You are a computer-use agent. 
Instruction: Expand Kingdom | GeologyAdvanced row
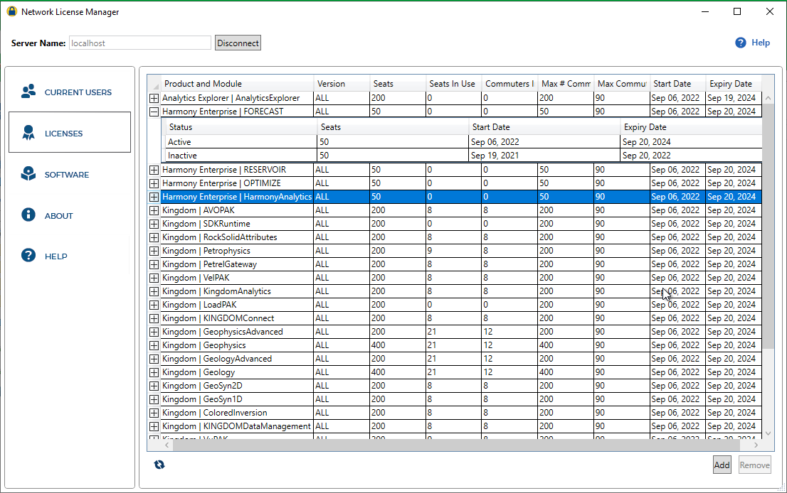(x=154, y=359)
